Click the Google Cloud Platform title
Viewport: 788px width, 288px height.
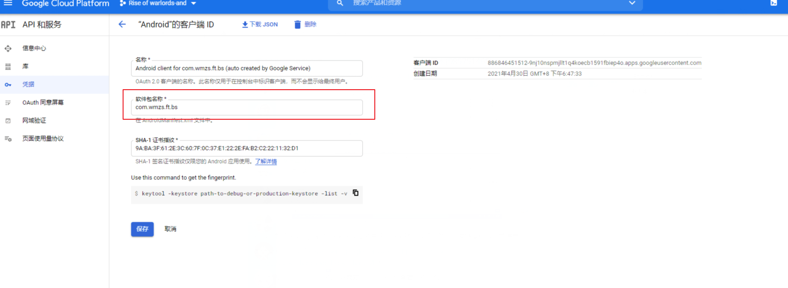tap(66, 3)
